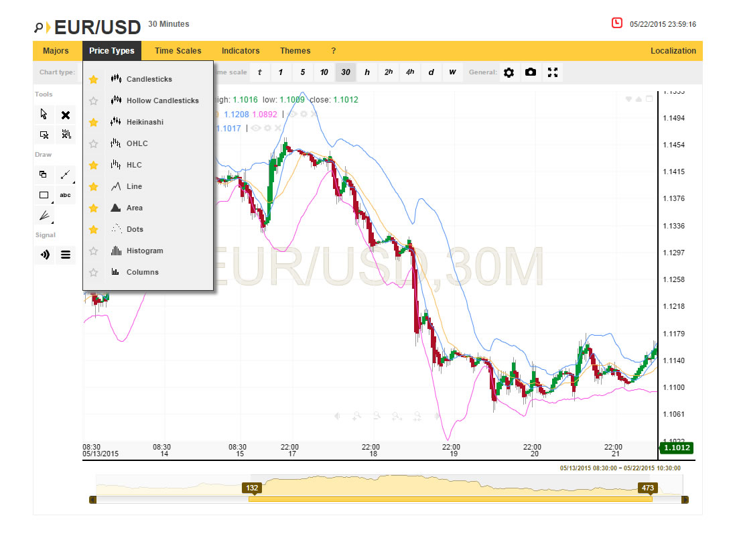Click the range slider handle labeled 132
Screen dimensions: 737x536
[x=252, y=488]
